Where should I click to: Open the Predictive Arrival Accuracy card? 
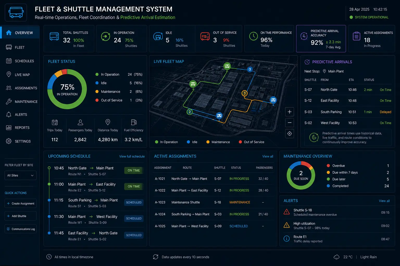point(321,39)
